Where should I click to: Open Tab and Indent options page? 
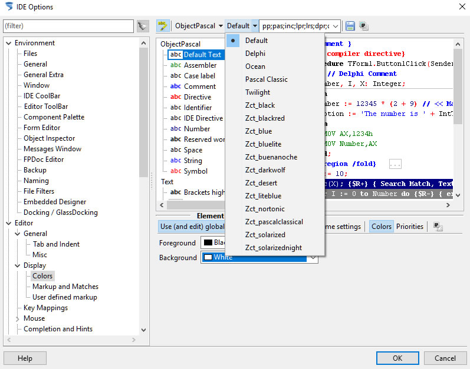point(56,244)
